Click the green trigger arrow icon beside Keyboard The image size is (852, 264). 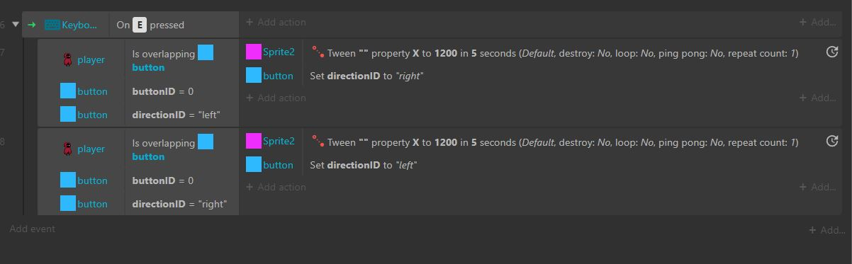coord(32,25)
